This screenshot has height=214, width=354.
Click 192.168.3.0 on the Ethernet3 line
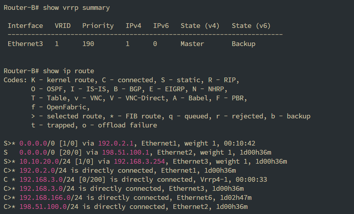(x=41, y=188)
